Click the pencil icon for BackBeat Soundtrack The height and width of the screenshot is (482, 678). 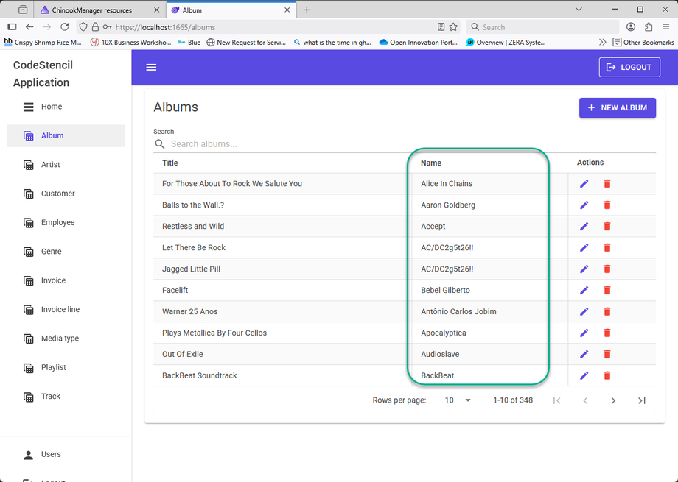tap(584, 375)
